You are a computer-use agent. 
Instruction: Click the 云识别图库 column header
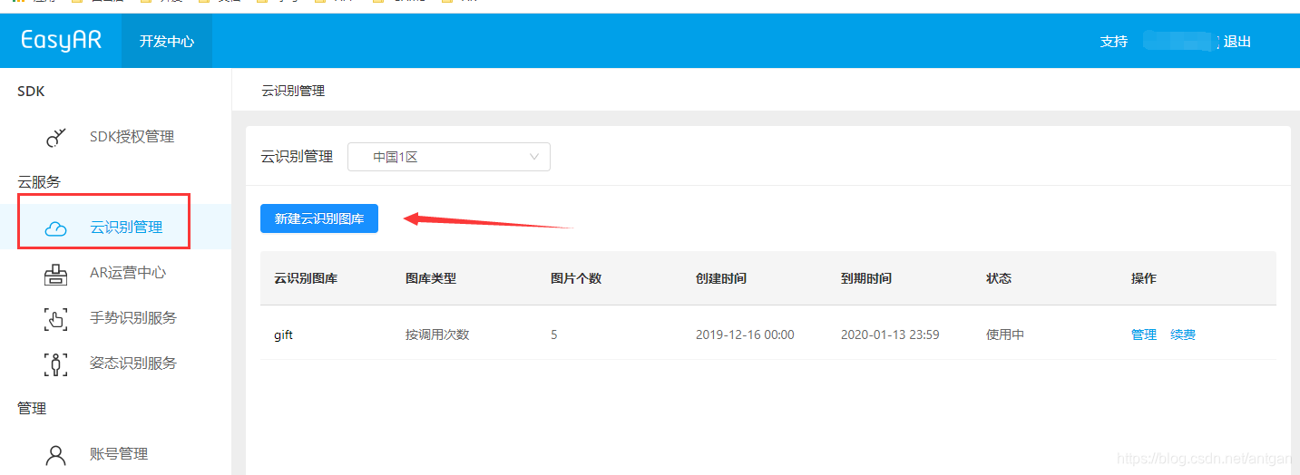pos(306,278)
